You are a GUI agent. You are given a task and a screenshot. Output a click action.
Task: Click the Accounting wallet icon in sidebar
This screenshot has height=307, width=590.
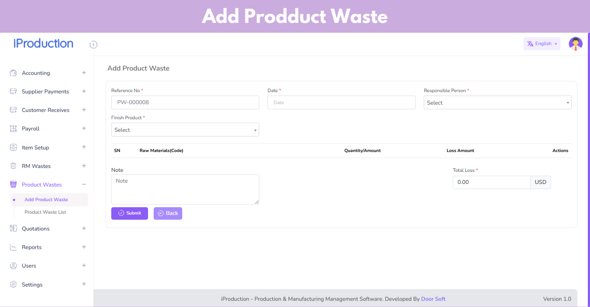pos(13,73)
